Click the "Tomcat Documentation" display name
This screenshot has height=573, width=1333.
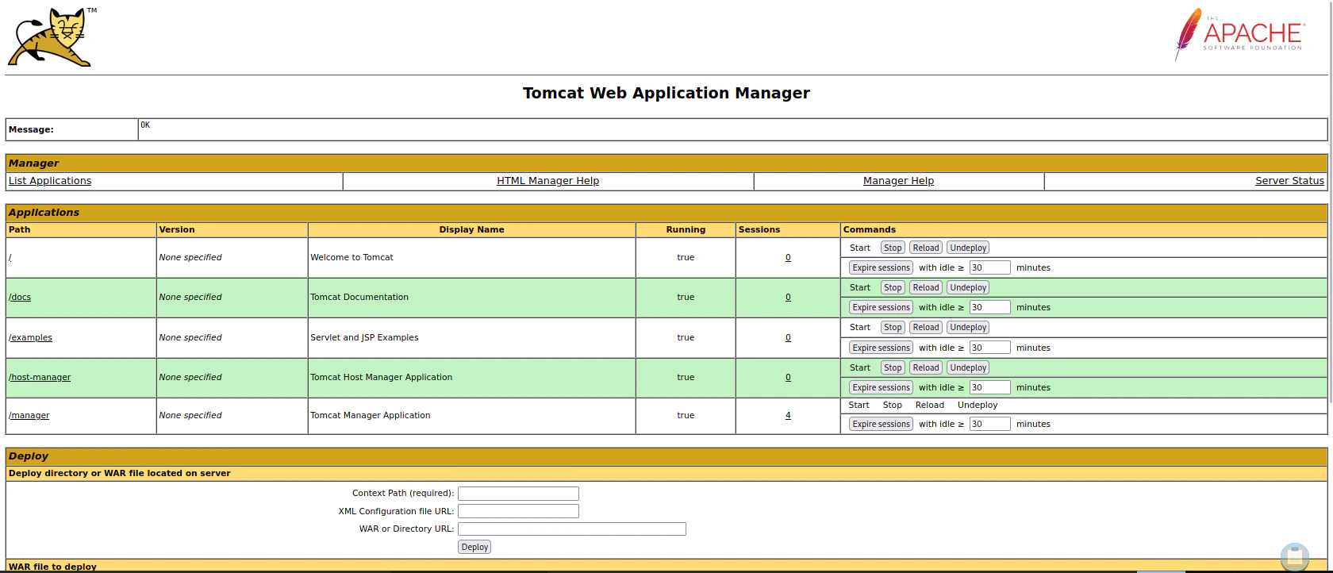(x=359, y=298)
